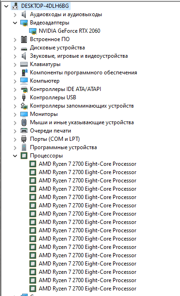Select the 'Мониторы' label
The image size is (180, 296).
[44, 114]
